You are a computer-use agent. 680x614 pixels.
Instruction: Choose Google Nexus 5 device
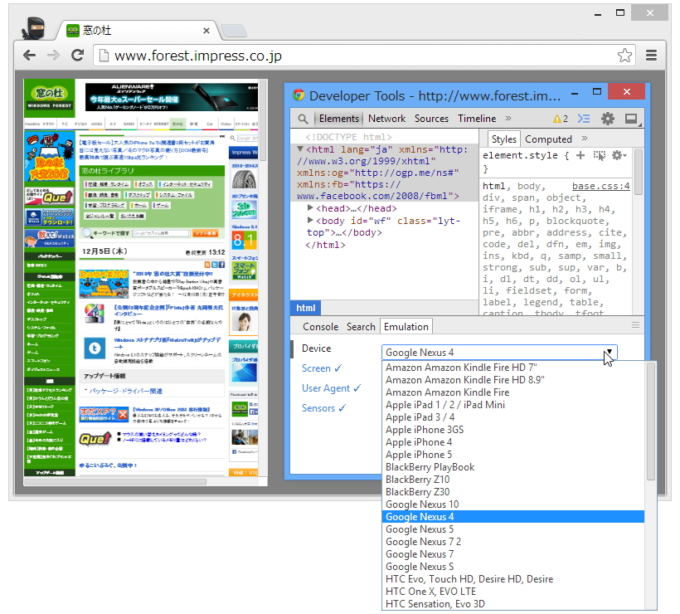pyautogui.click(x=513, y=529)
